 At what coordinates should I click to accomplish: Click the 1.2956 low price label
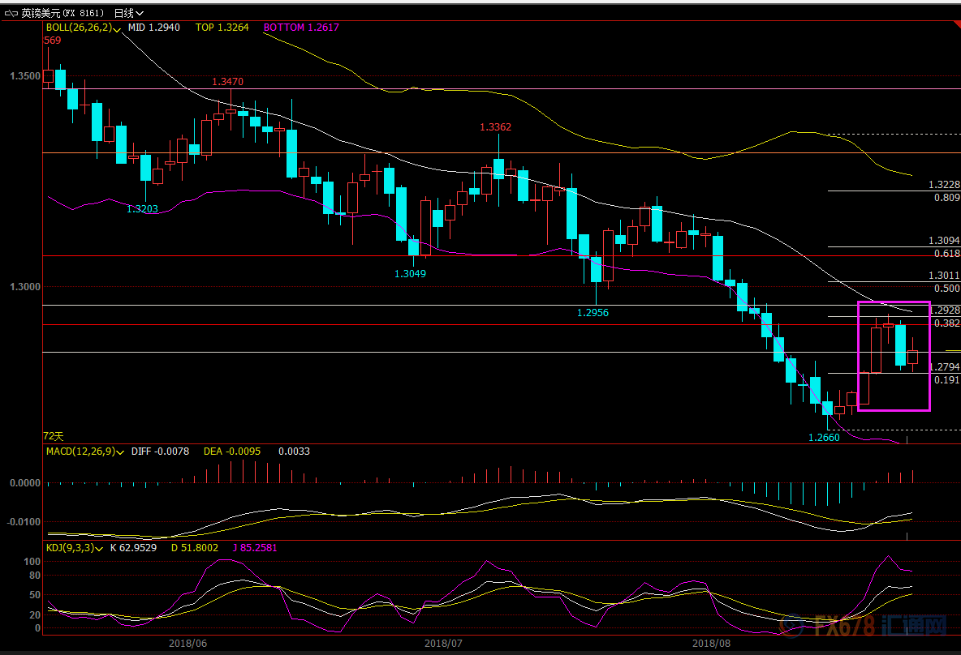point(593,313)
